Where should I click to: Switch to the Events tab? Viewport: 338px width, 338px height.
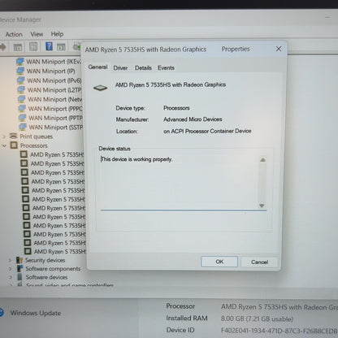click(x=166, y=67)
